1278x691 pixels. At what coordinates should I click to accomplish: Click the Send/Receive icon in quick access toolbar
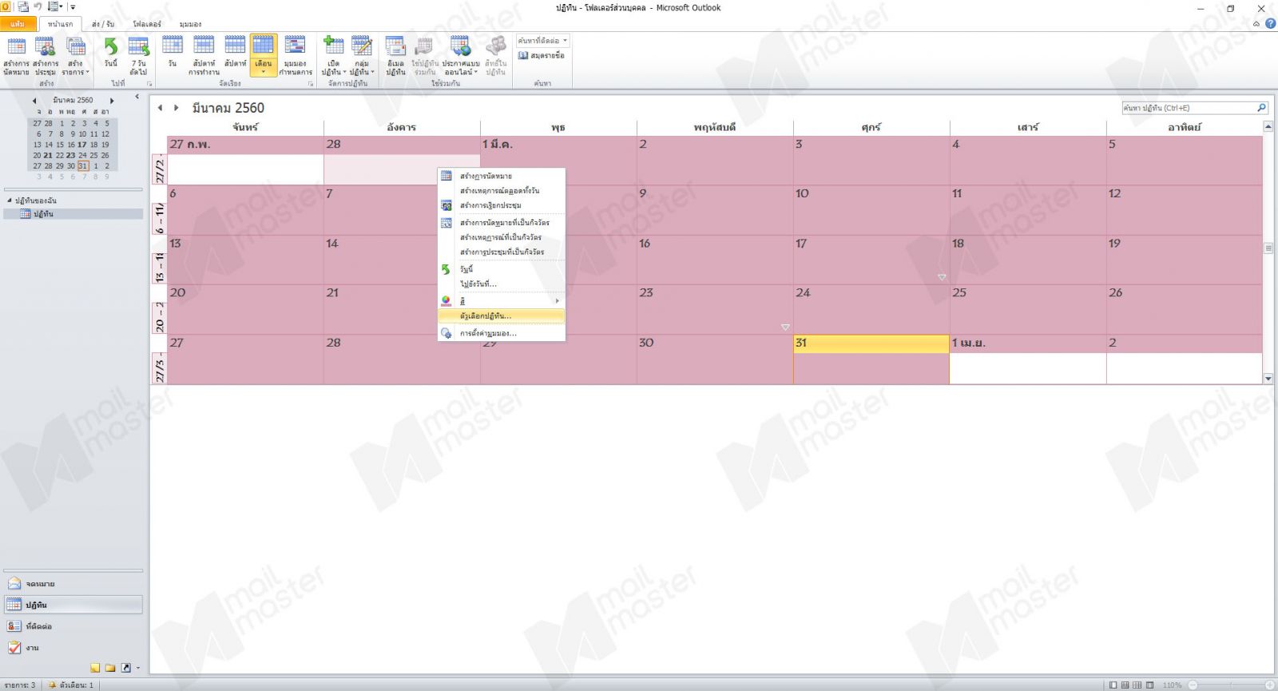coord(23,7)
